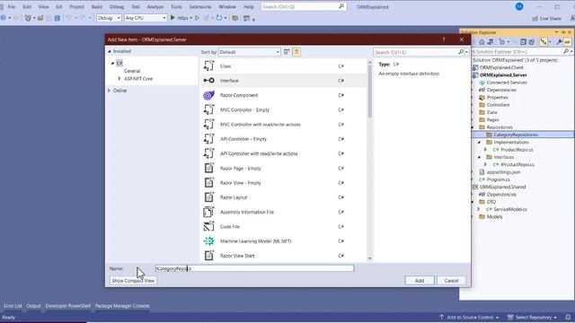Click the Solution Explorer Home icon
This screenshot has height=323, width=575.
pyautogui.click(x=482, y=42)
